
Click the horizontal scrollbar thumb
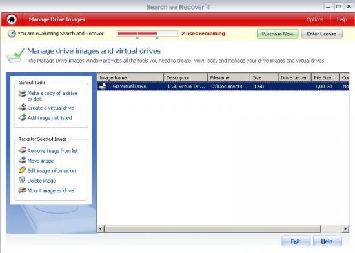click(x=212, y=228)
